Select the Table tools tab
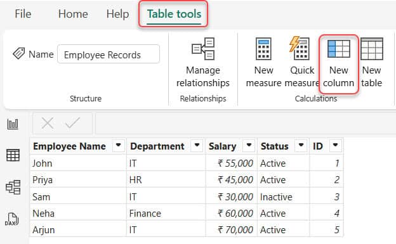 [174, 14]
